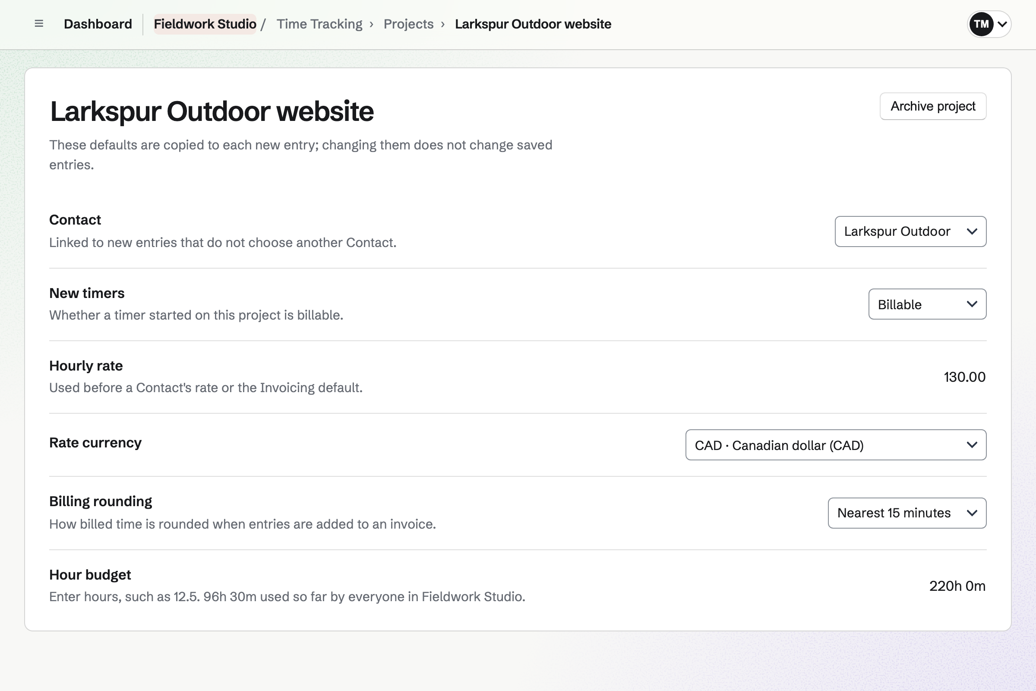This screenshot has height=691, width=1036.
Task: Open Fieldwork Studio workspace breadcrumb
Action: coord(205,24)
